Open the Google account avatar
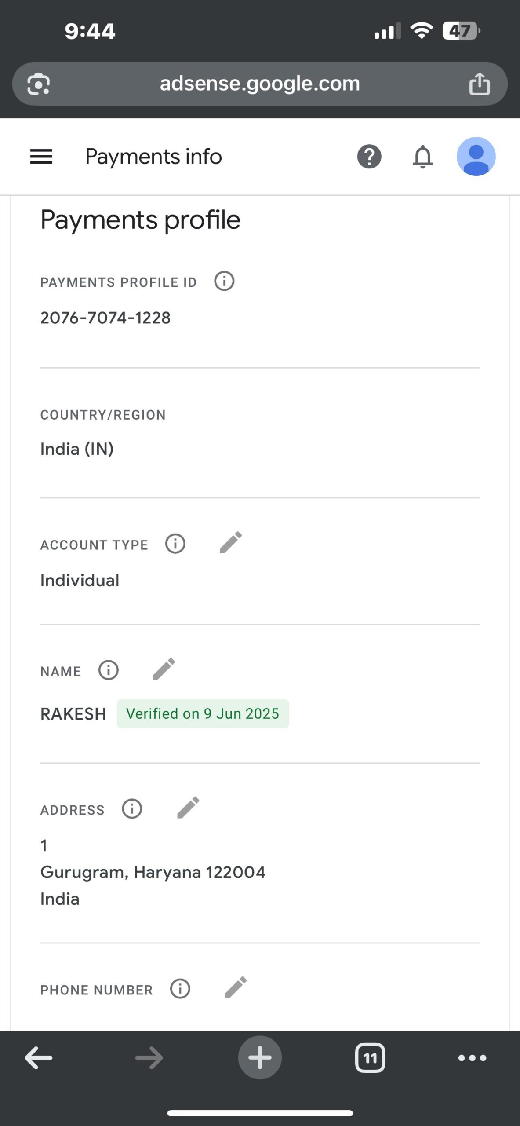 point(476,157)
